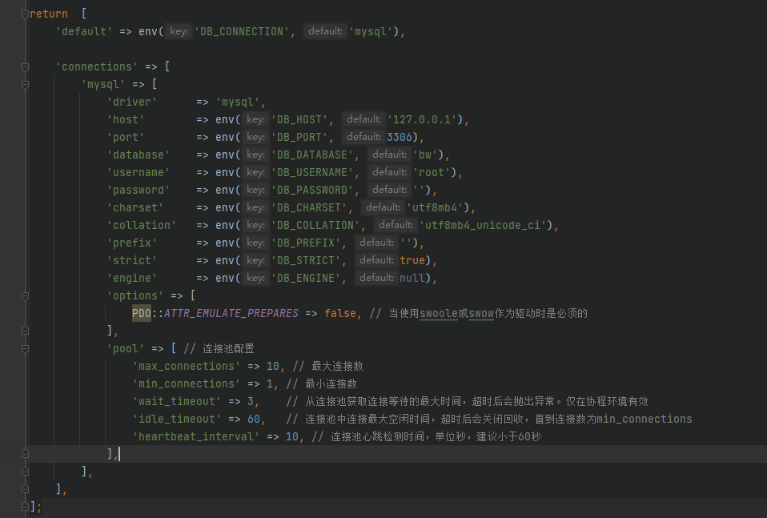Click the env function on the 'database' line
The height and width of the screenshot is (518, 767).
[225, 155]
